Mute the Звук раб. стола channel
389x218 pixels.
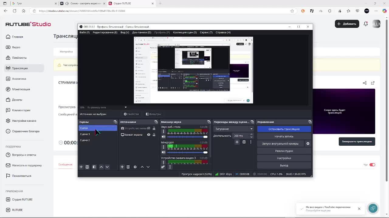(164, 137)
